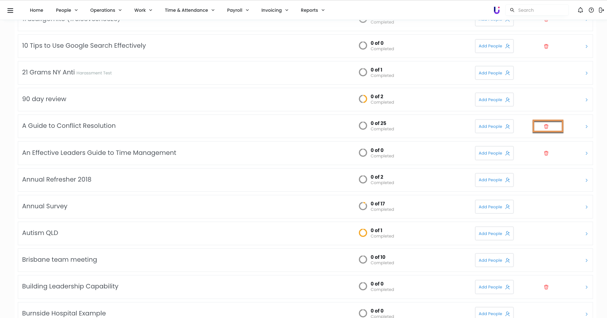Add People to Brisbane team meeting
Viewport: 607px width, 318px height.
pos(494,260)
